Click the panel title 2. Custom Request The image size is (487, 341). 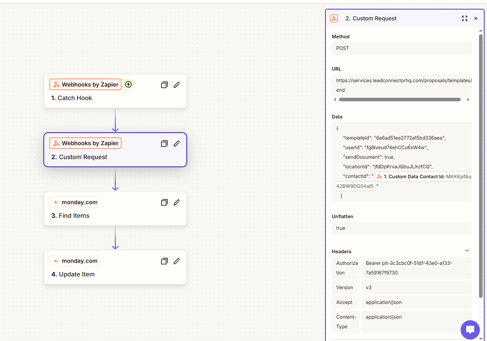coord(371,18)
